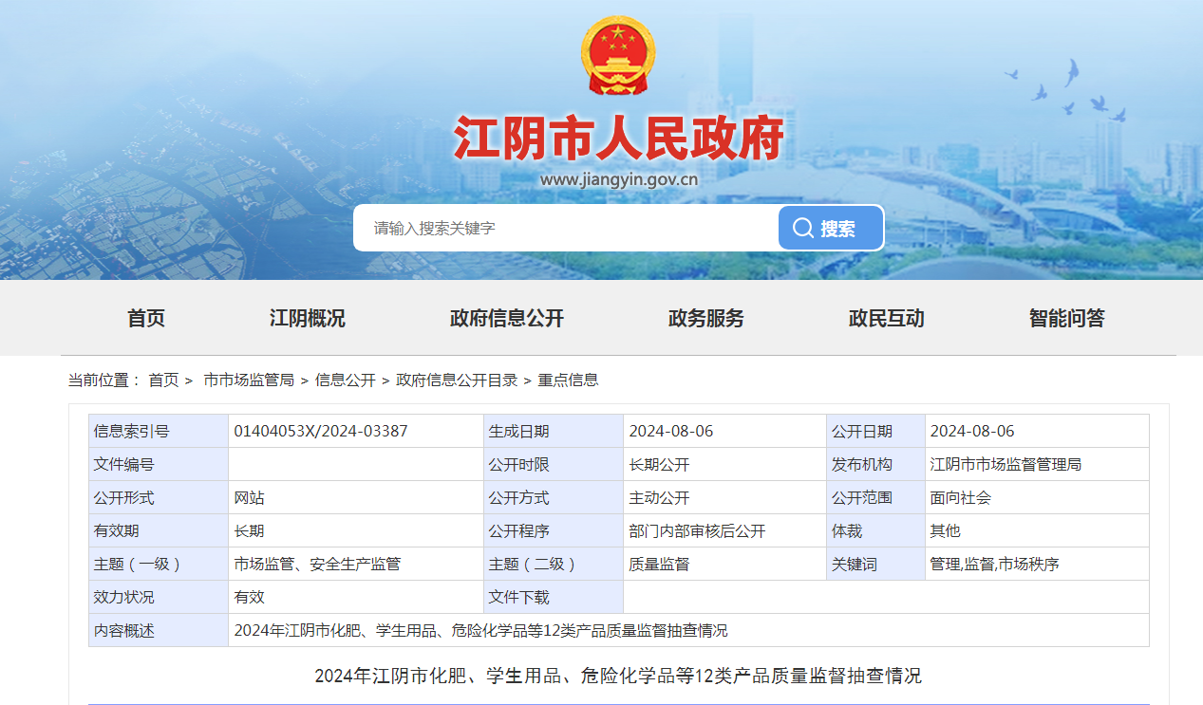Click the 文件下载 table cell label
Screen dimensions: 1203x705
point(518,597)
